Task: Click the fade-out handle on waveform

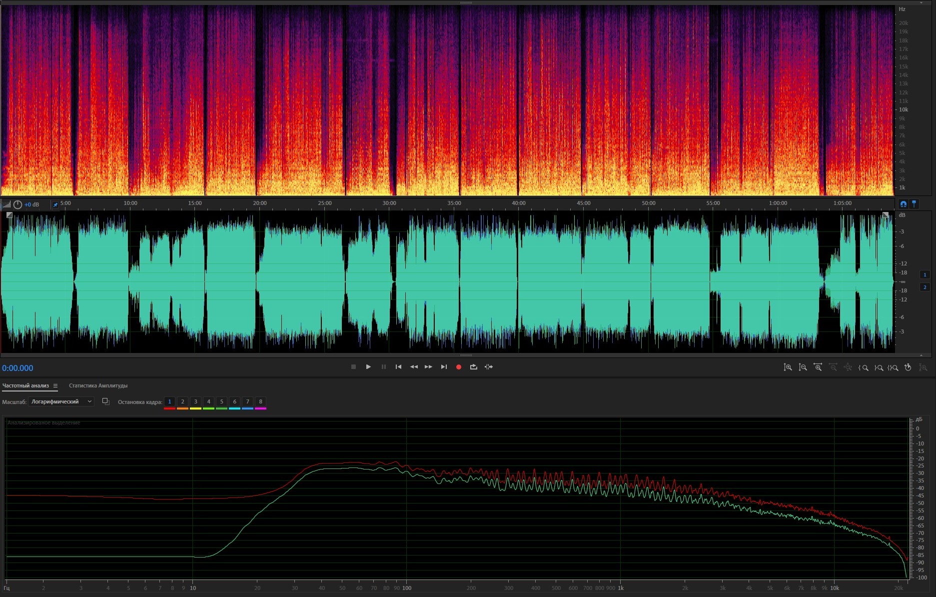Action: pyautogui.click(x=886, y=215)
